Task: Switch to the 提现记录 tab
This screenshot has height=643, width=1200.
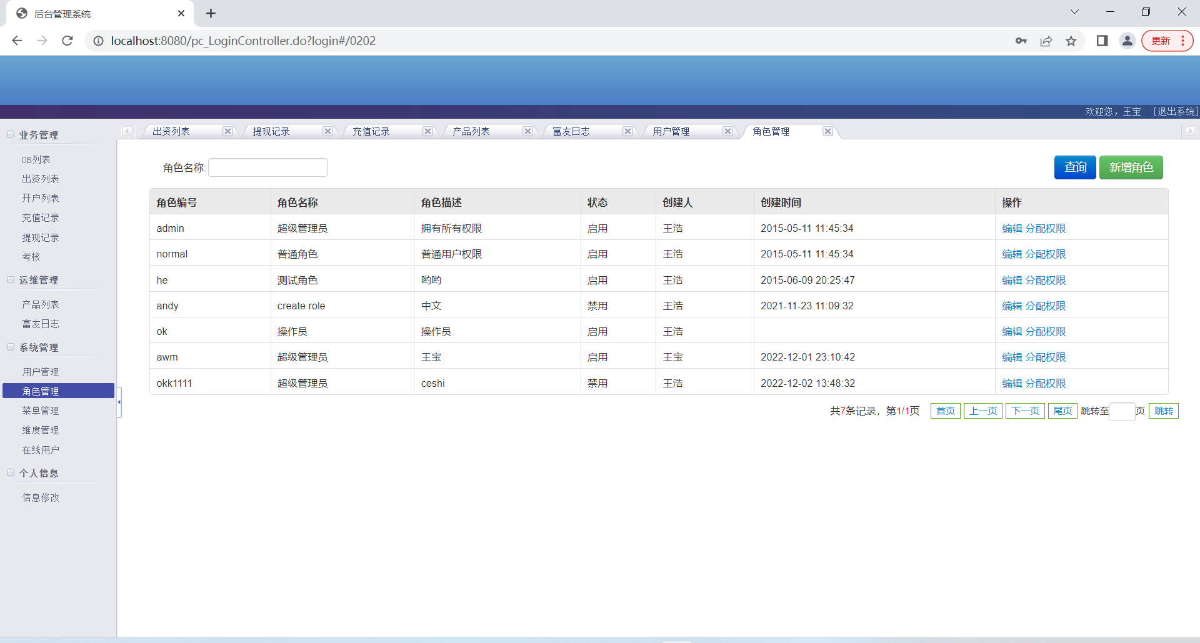Action: 271,131
